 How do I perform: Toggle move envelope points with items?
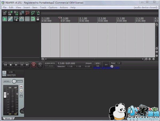[x=22, y=19]
